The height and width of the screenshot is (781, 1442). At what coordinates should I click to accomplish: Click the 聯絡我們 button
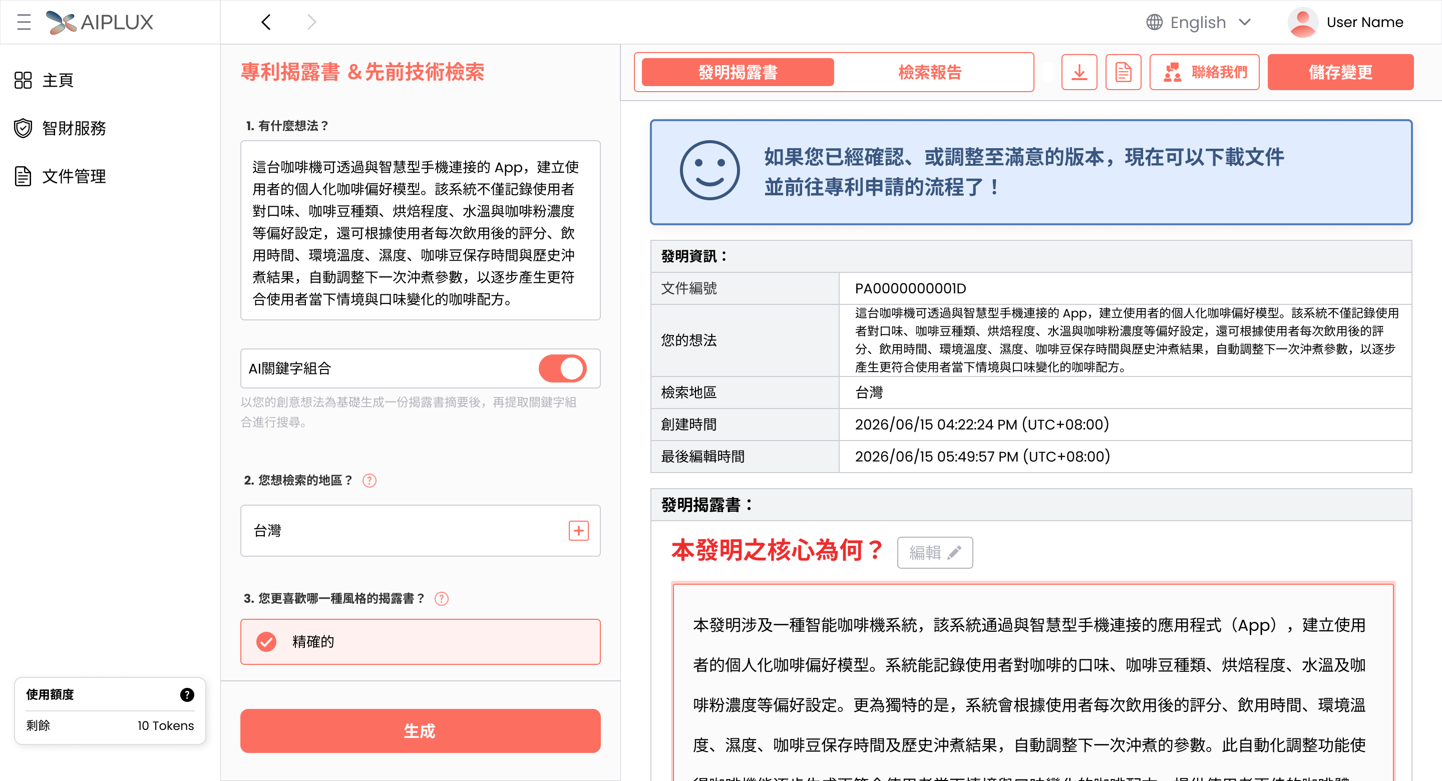click(1204, 72)
